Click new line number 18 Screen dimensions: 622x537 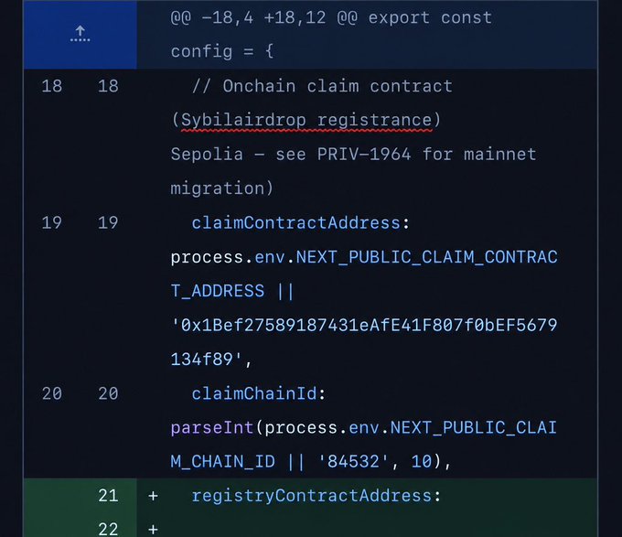(x=108, y=86)
